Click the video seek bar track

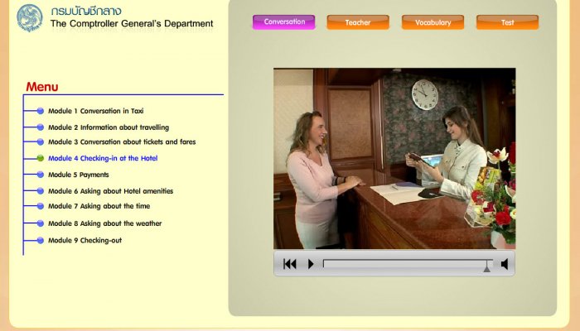coord(408,263)
